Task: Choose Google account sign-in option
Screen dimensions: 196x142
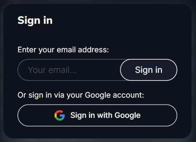Action: pos(105,115)
